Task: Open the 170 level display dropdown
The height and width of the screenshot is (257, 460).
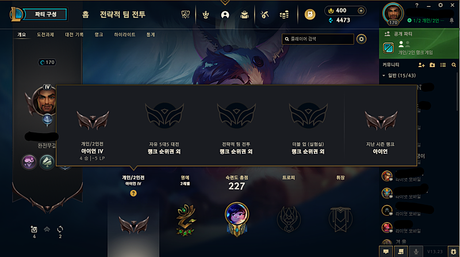Action: (47, 63)
